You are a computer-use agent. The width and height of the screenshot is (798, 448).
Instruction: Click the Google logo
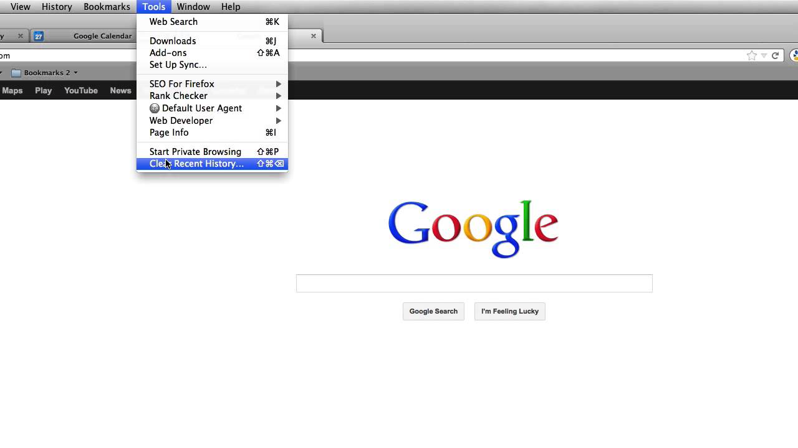473,228
